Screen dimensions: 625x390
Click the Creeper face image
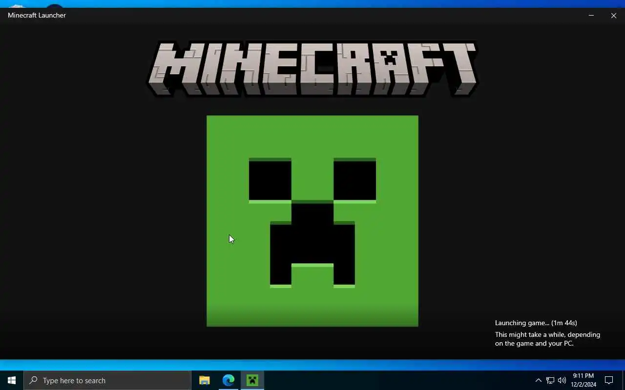tap(312, 221)
